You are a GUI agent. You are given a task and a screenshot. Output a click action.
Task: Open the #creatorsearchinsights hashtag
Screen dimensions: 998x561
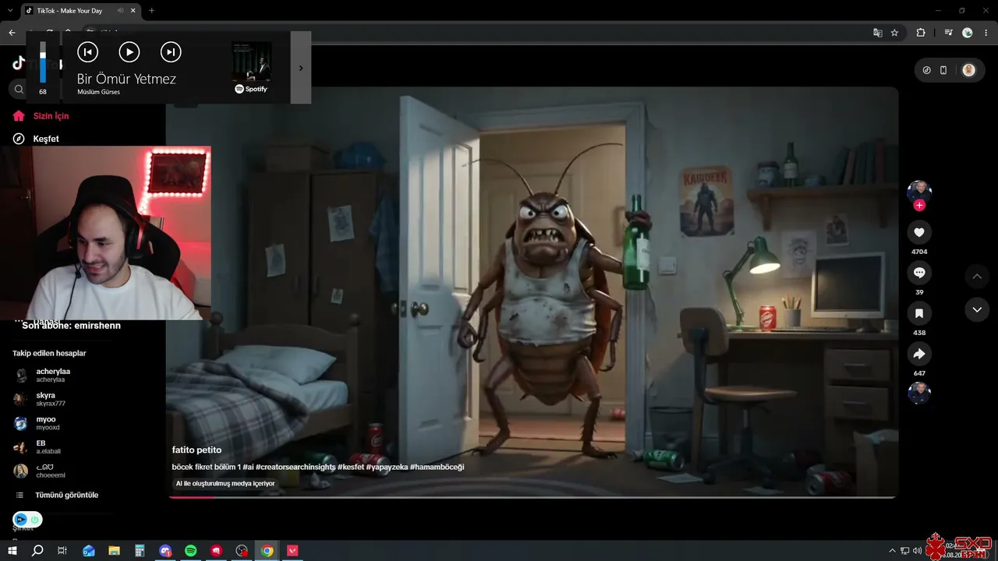pyautogui.click(x=296, y=467)
